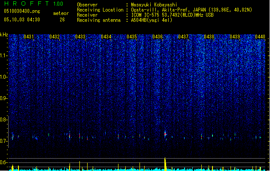The width and height of the screenshot is (270, 171).
Task: Click the 0432 time marker
Action: [x=55, y=37]
